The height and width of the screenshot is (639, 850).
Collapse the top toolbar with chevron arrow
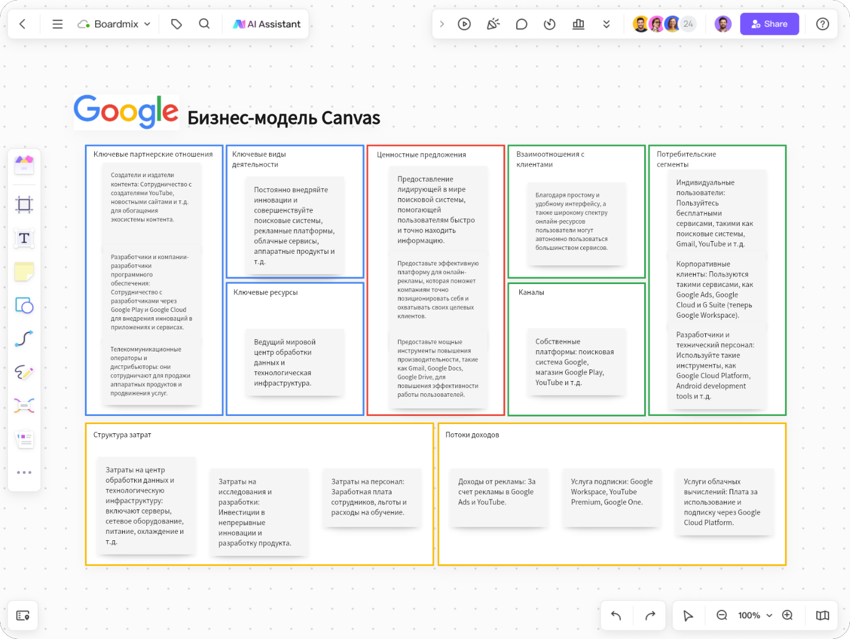coord(442,24)
